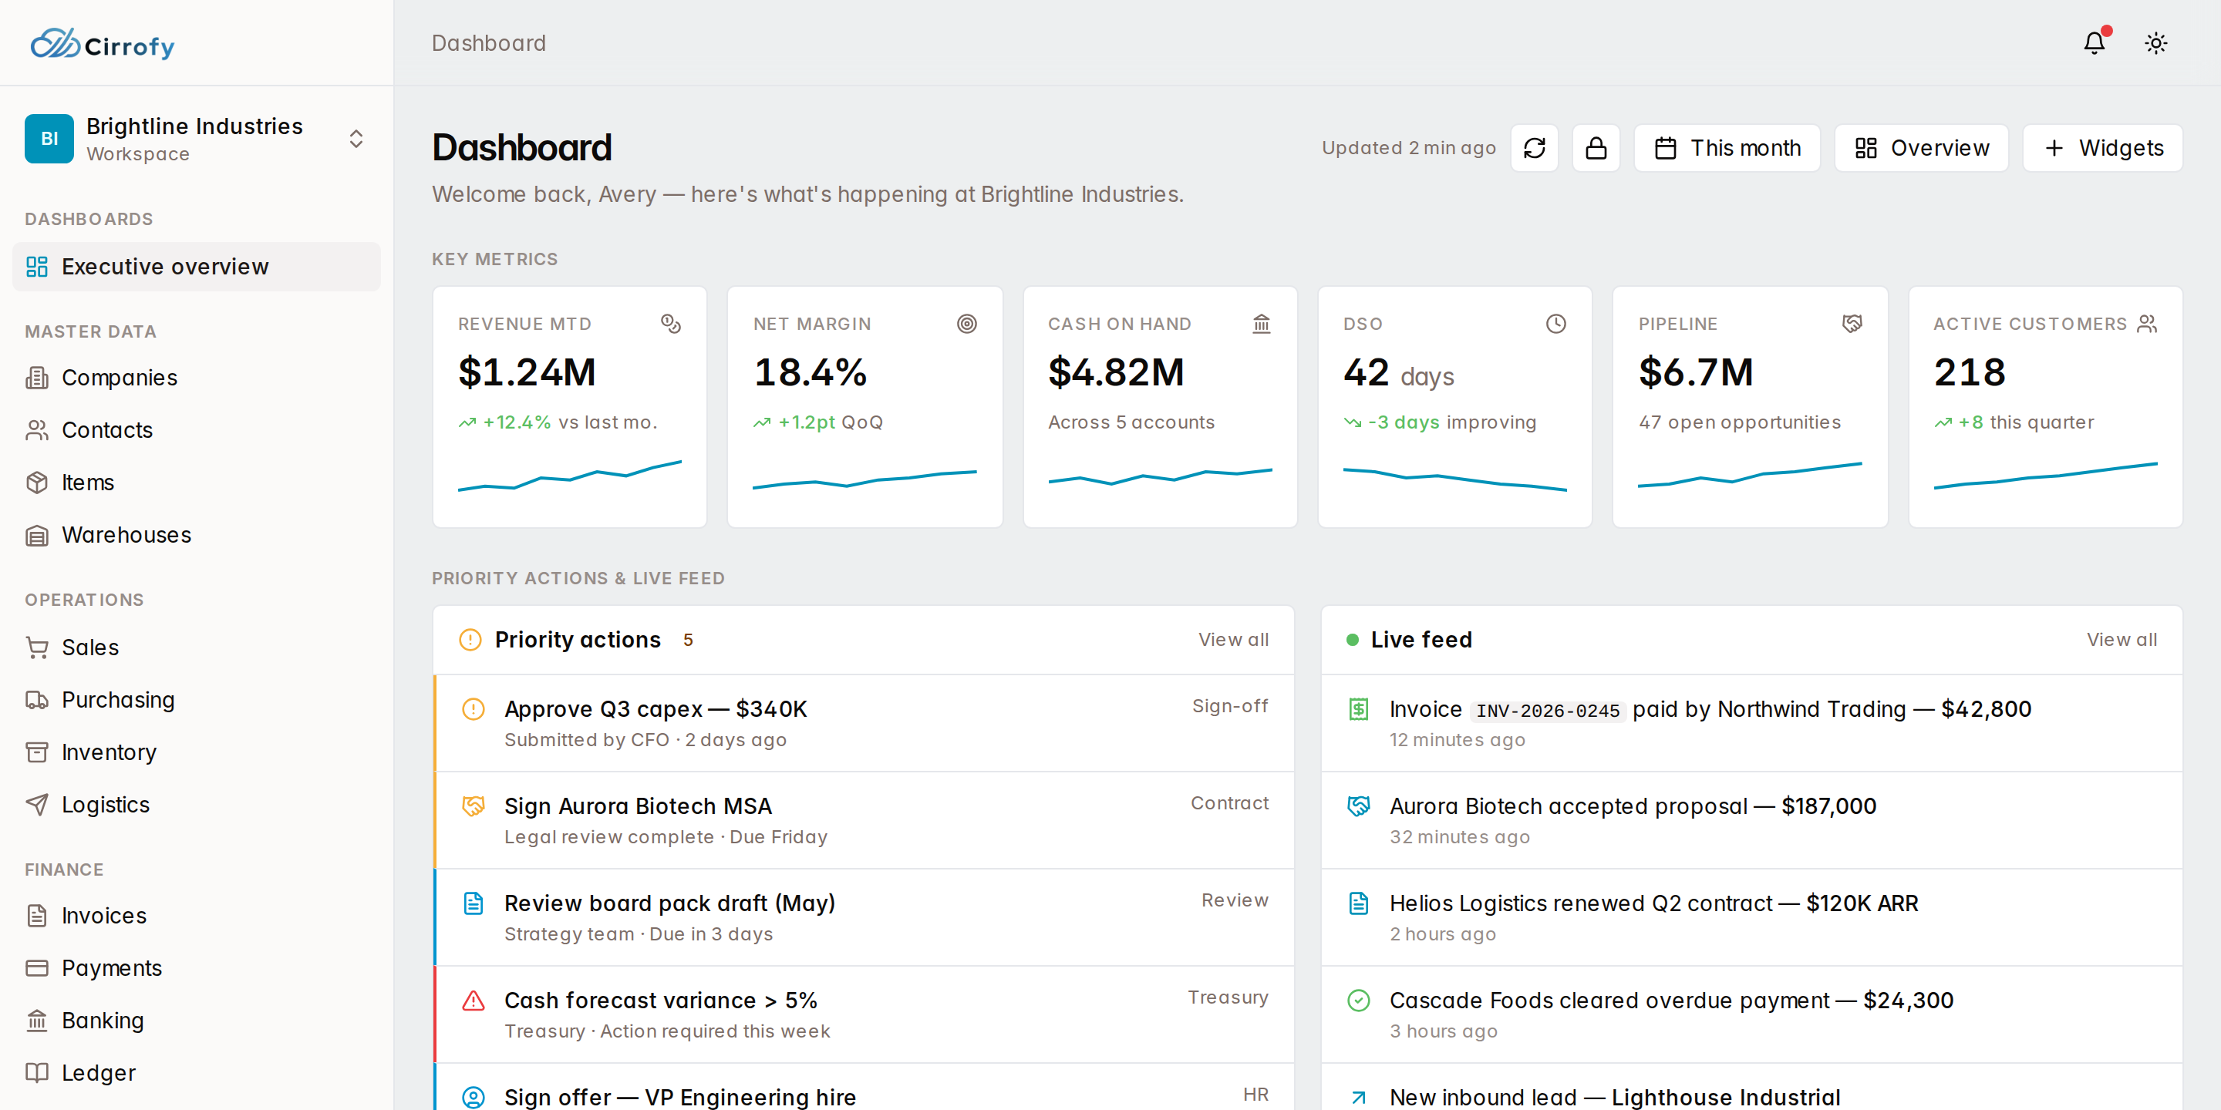Open Approve Q3 capex — $340K action
Viewport: 2221px width, 1110px height.
coord(864,723)
